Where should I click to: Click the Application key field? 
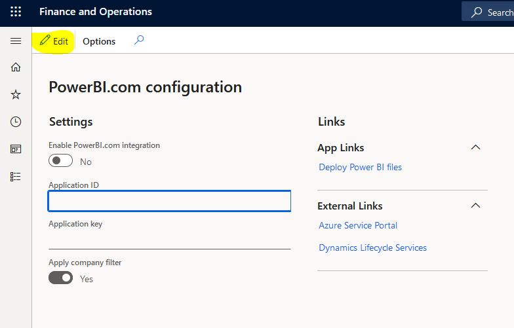point(169,240)
